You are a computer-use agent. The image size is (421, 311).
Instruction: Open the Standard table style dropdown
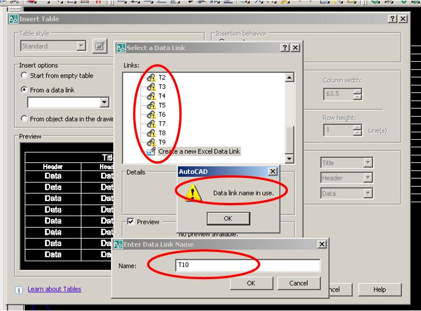tap(81, 46)
